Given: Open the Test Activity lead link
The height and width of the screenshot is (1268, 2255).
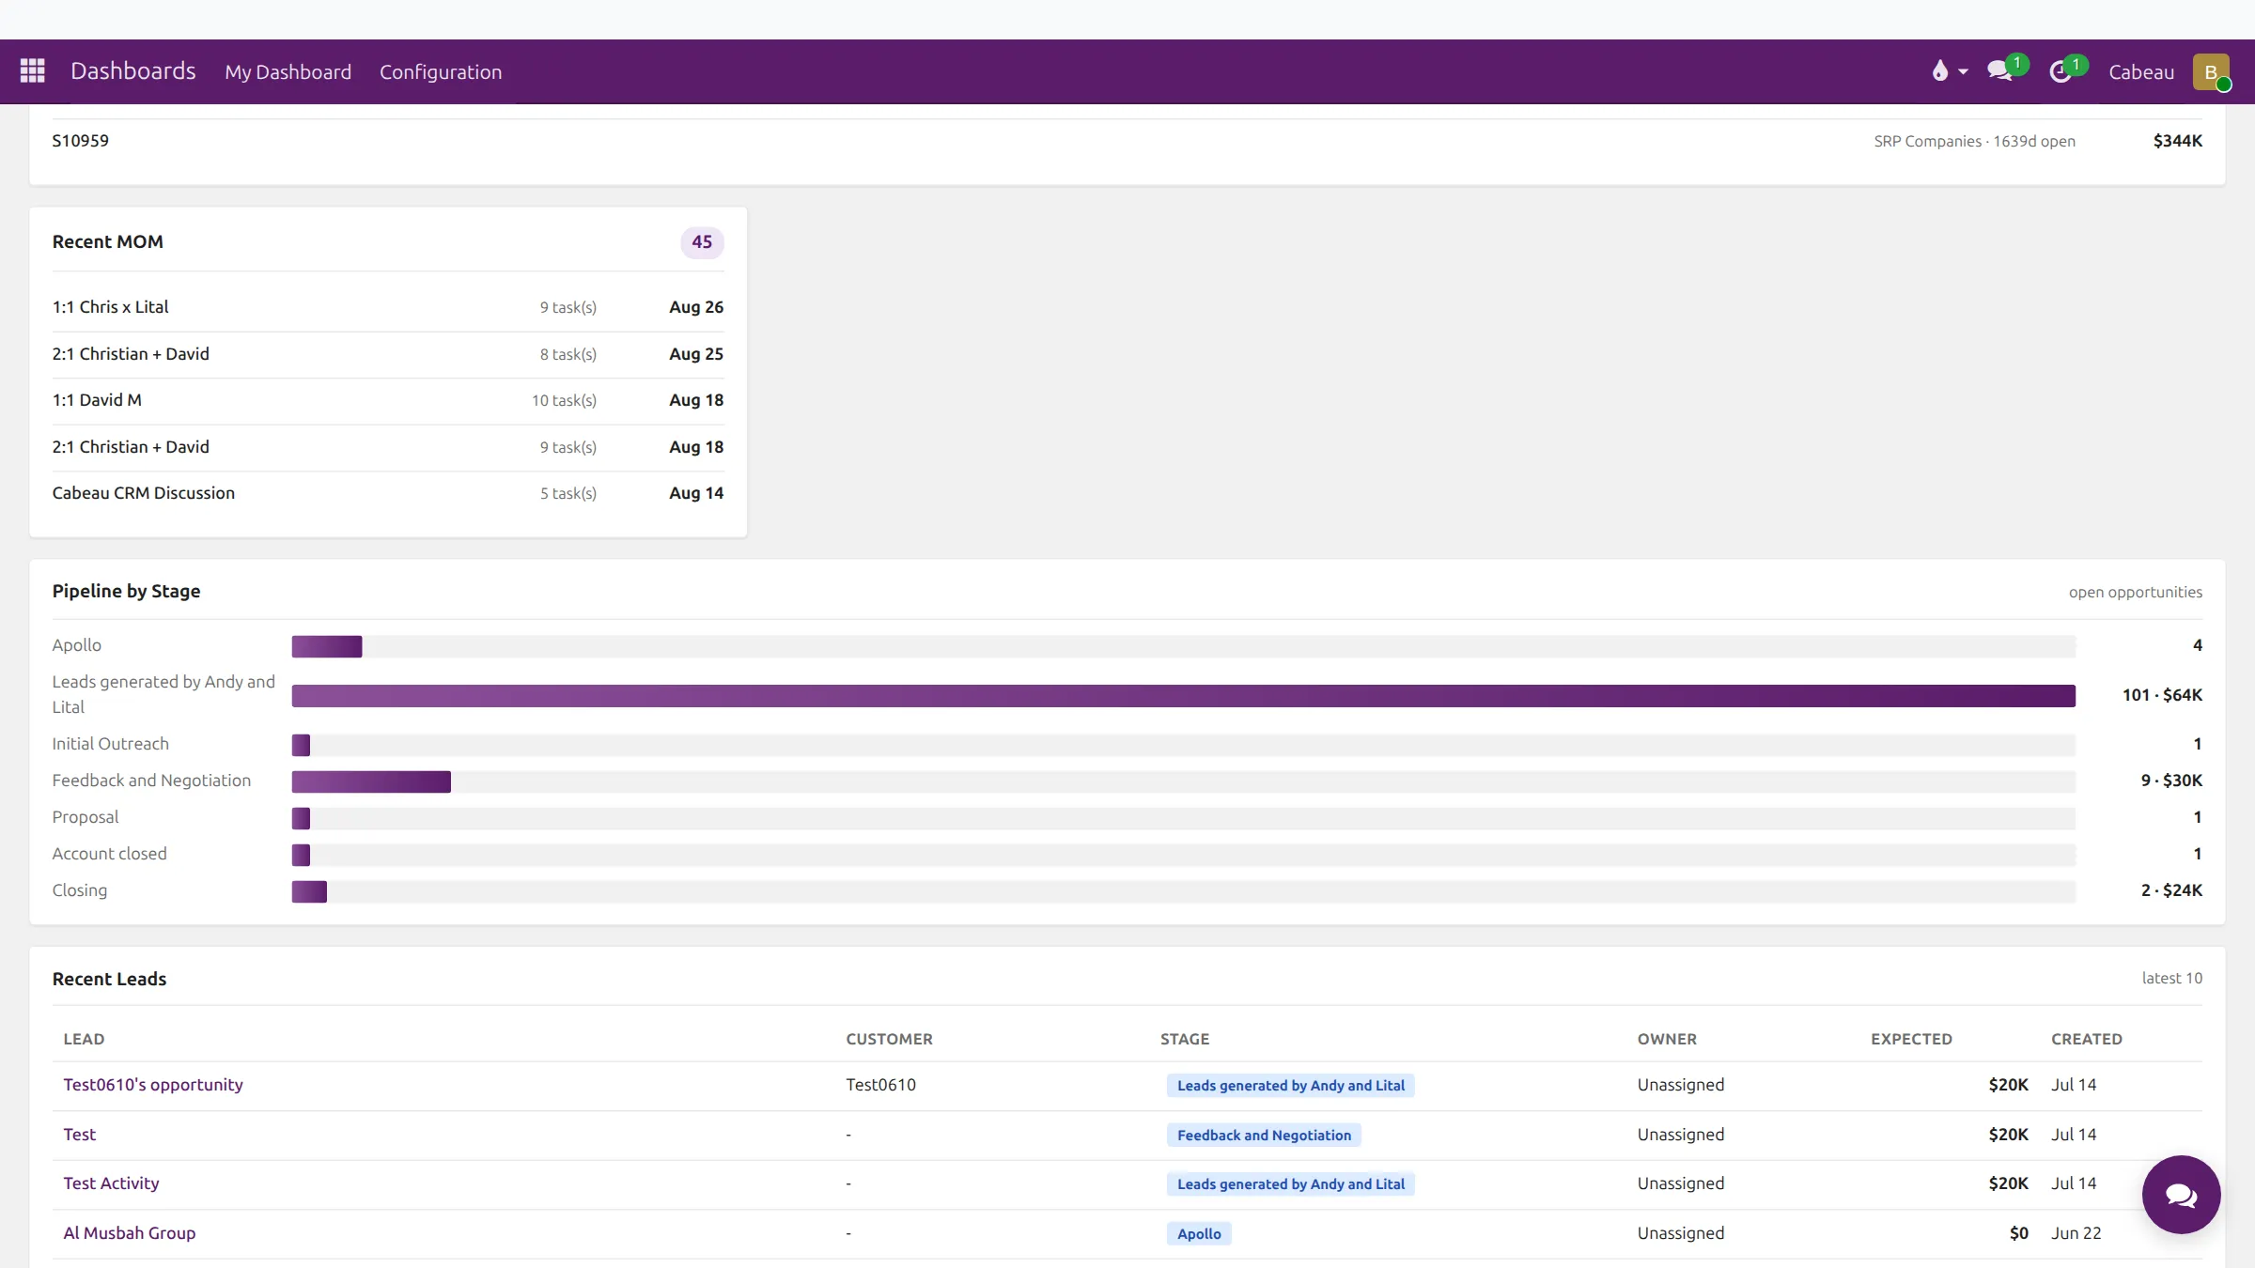Looking at the screenshot, I should click(111, 1183).
